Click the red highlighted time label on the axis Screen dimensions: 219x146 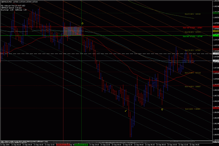[63, 145]
